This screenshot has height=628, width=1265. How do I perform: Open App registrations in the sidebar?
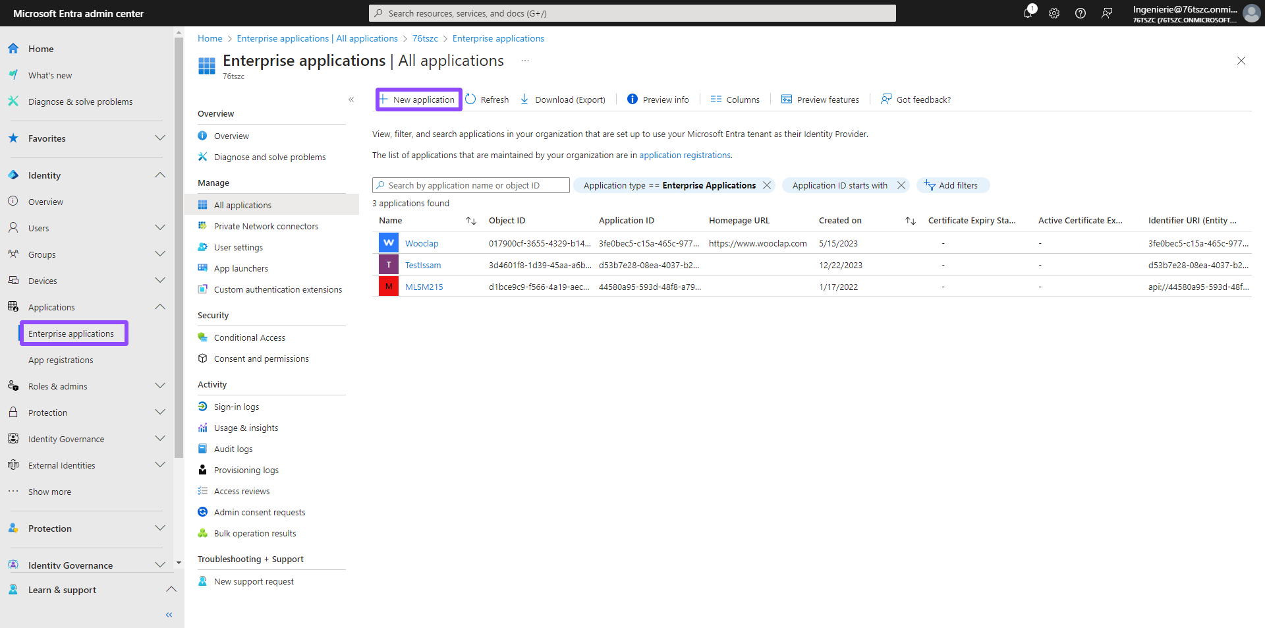tap(61, 360)
